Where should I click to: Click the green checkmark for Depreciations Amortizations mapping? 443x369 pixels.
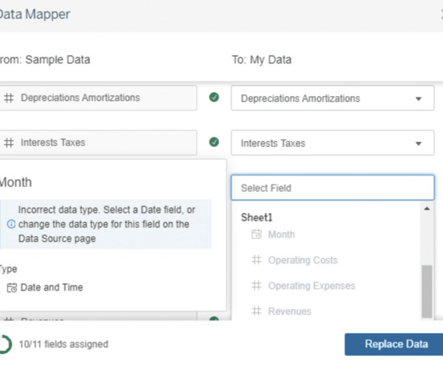pyautogui.click(x=214, y=98)
